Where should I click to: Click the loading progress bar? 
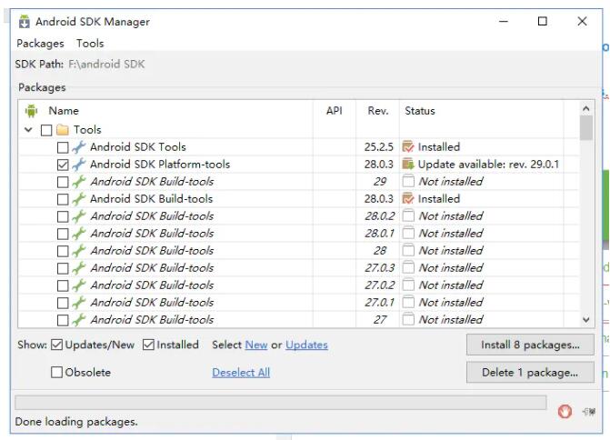click(280, 403)
